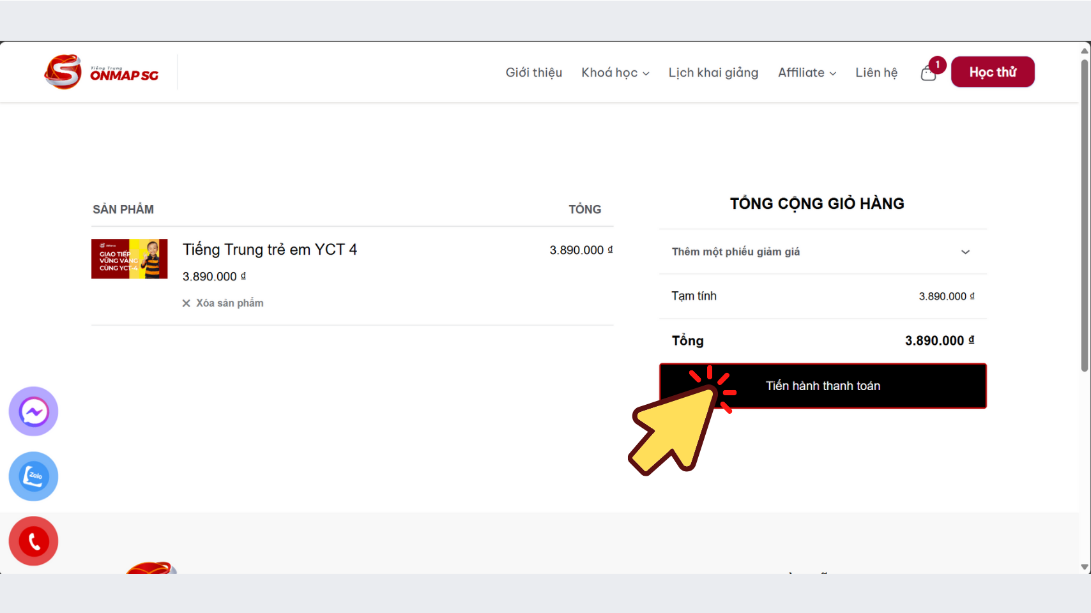Open the Liên hệ menu item
This screenshot has height=613, width=1091.
tap(876, 73)
